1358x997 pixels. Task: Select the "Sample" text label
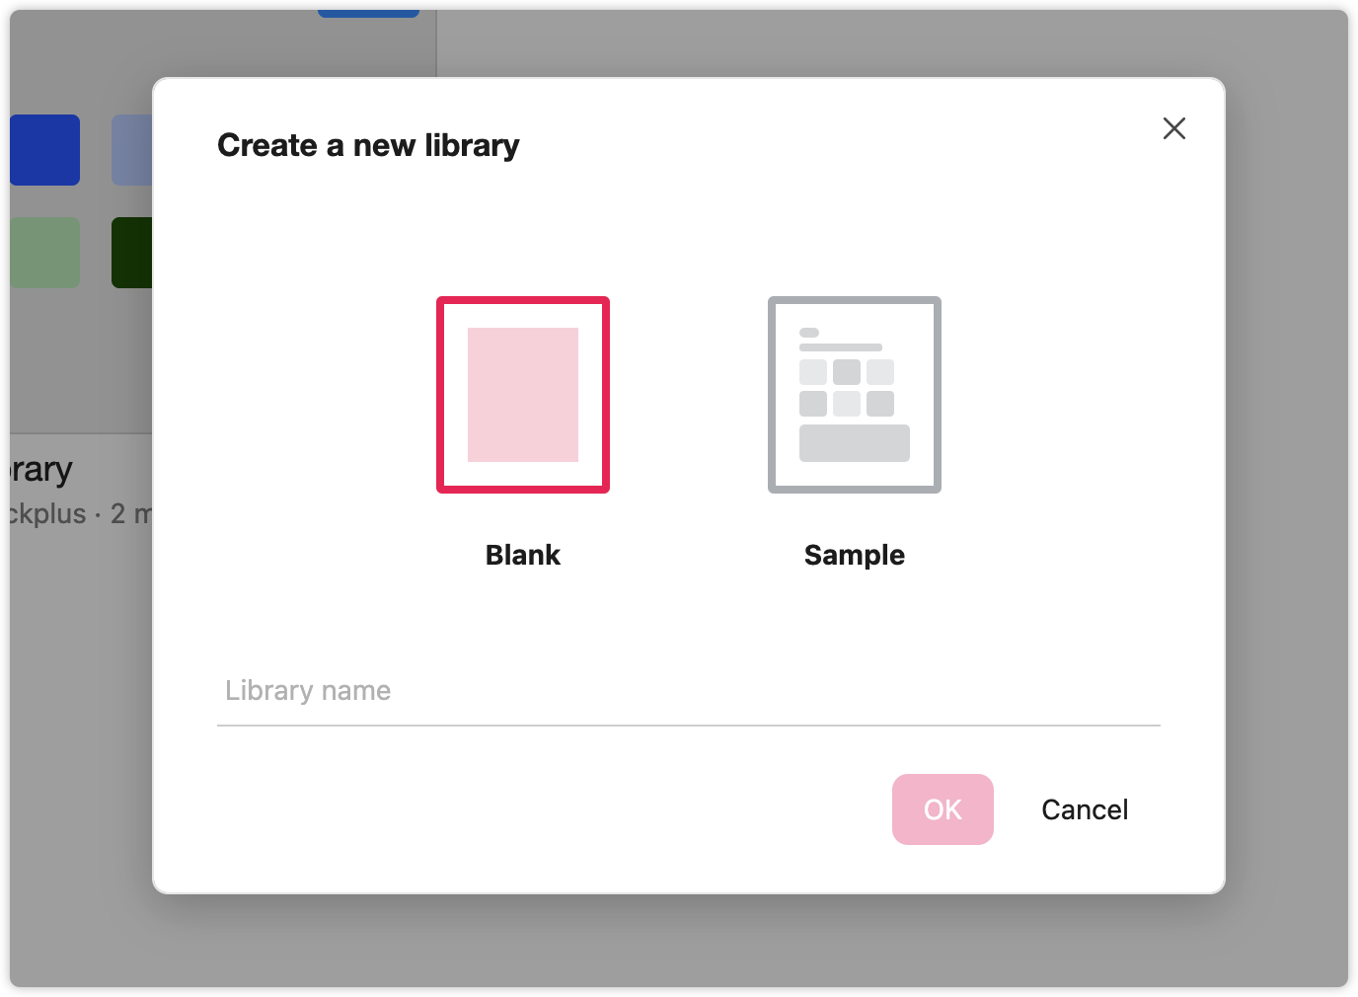pos(855,555)
